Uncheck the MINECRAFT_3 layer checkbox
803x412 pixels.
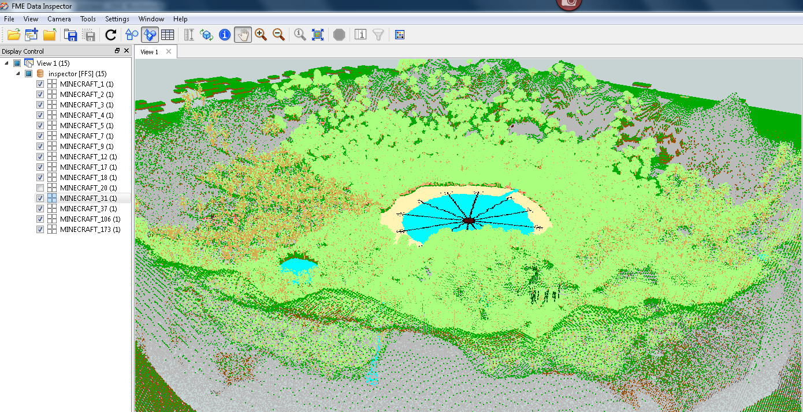pos(40,104)
